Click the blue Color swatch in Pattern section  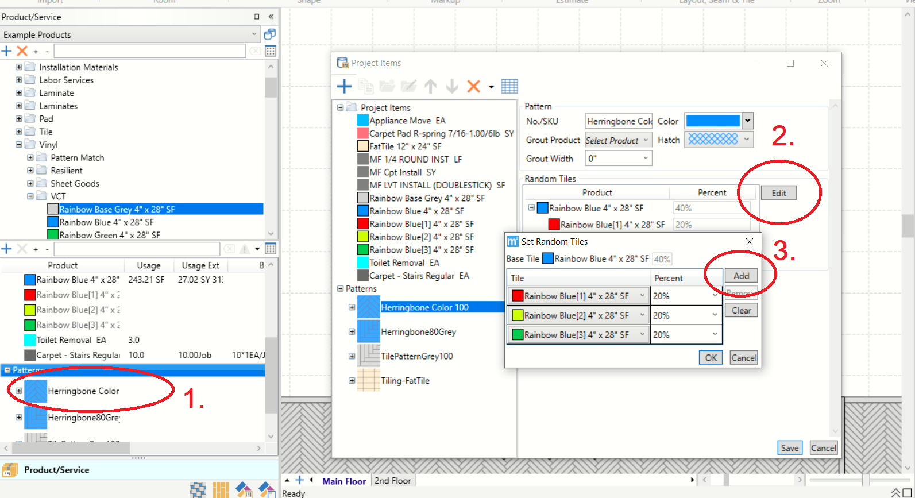point(713,121)
